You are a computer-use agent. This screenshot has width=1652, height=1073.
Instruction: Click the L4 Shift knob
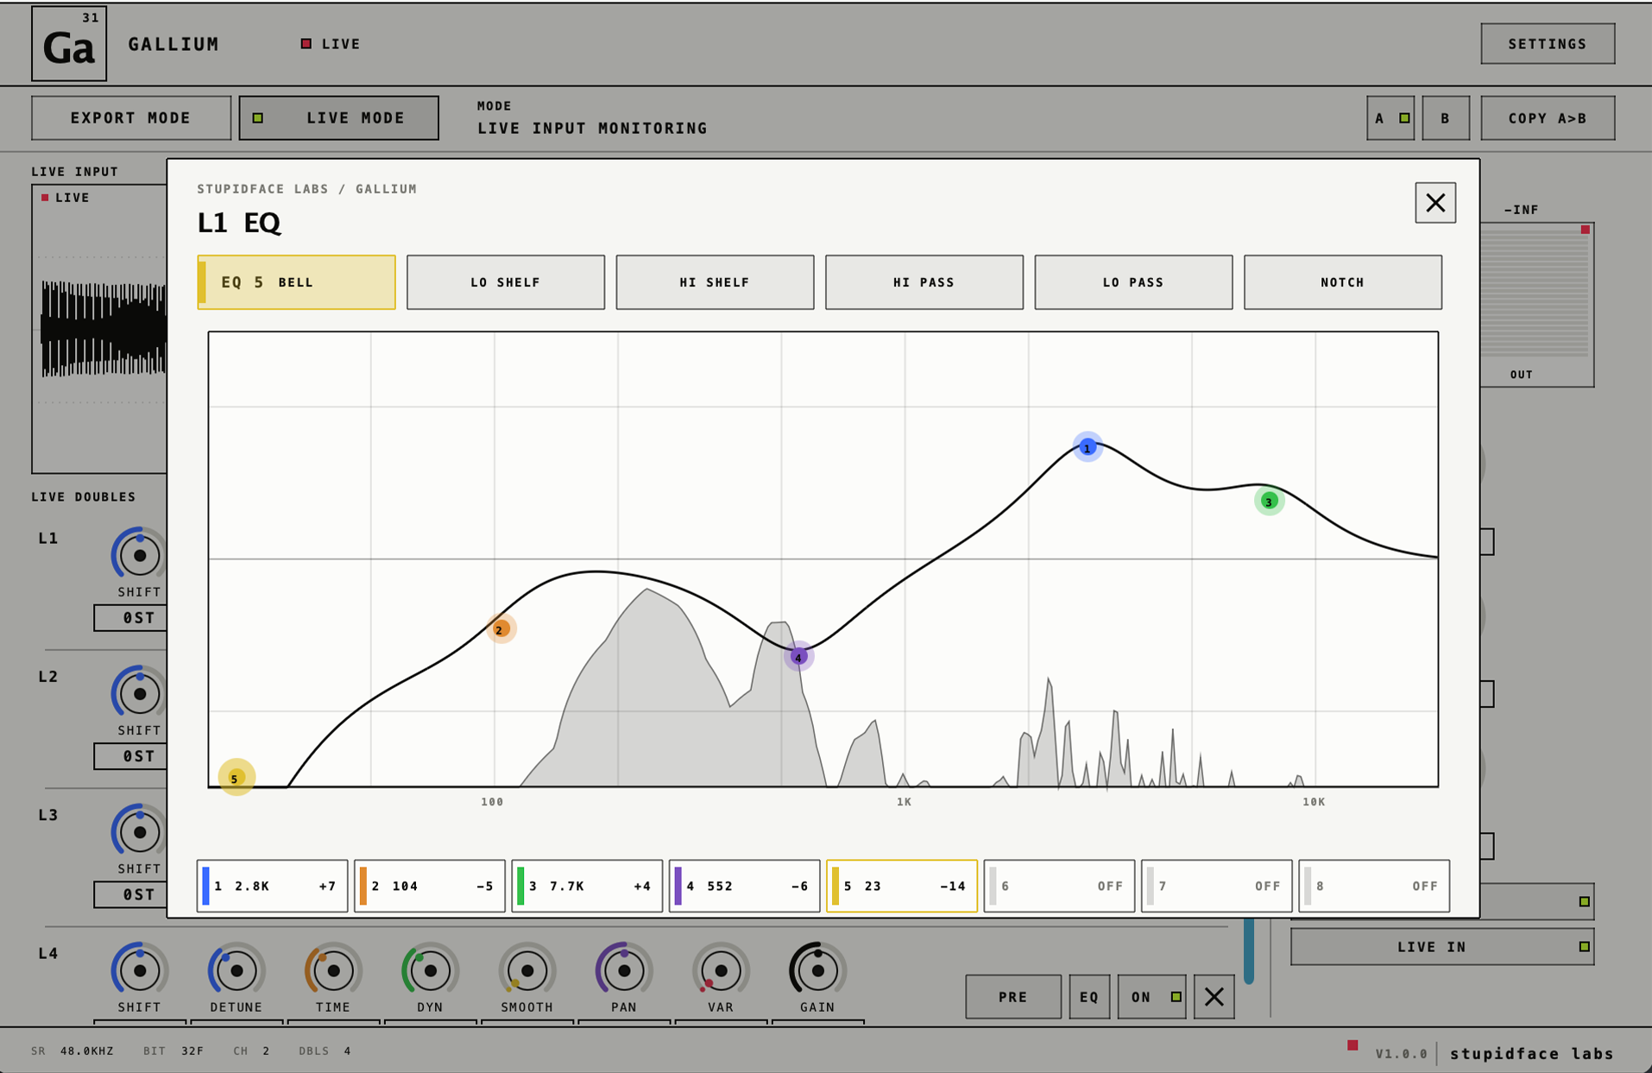pos(139,970)
